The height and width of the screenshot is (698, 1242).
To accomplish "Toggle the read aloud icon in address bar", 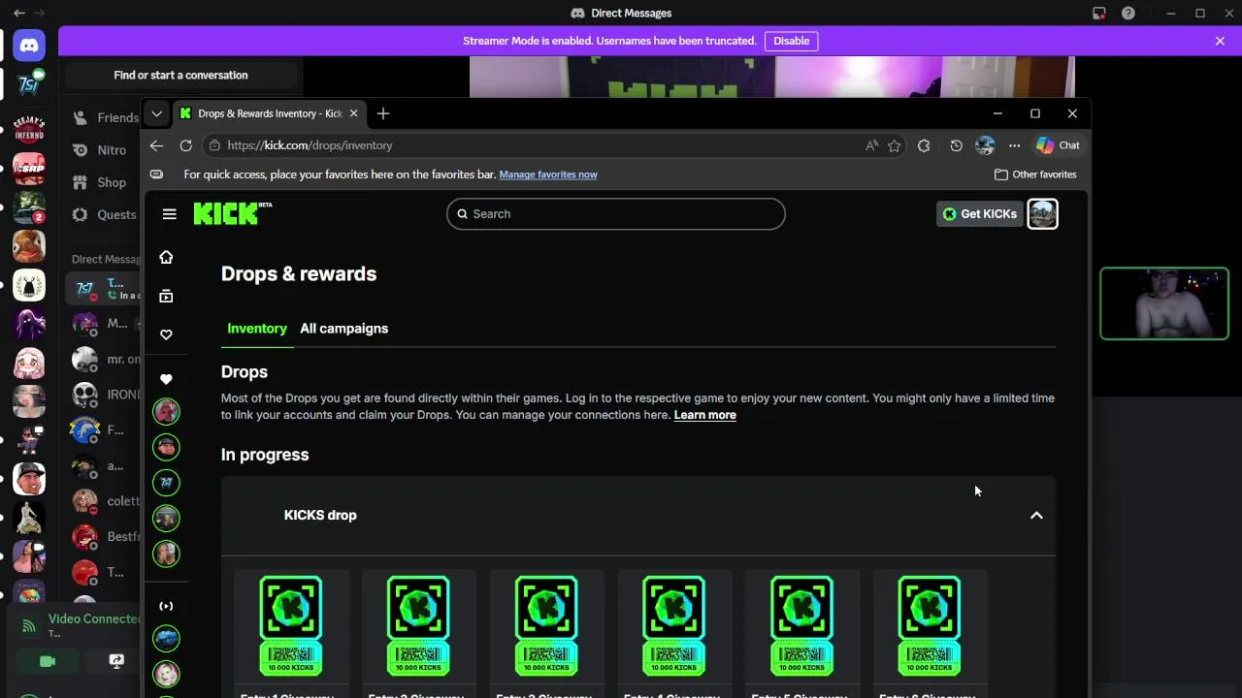I will coord(871,145).
